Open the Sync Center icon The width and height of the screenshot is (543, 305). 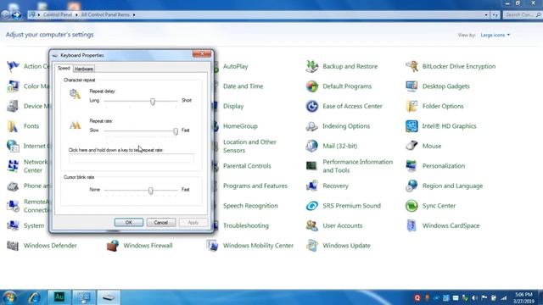pyautogui.click(x=411, y=206)
